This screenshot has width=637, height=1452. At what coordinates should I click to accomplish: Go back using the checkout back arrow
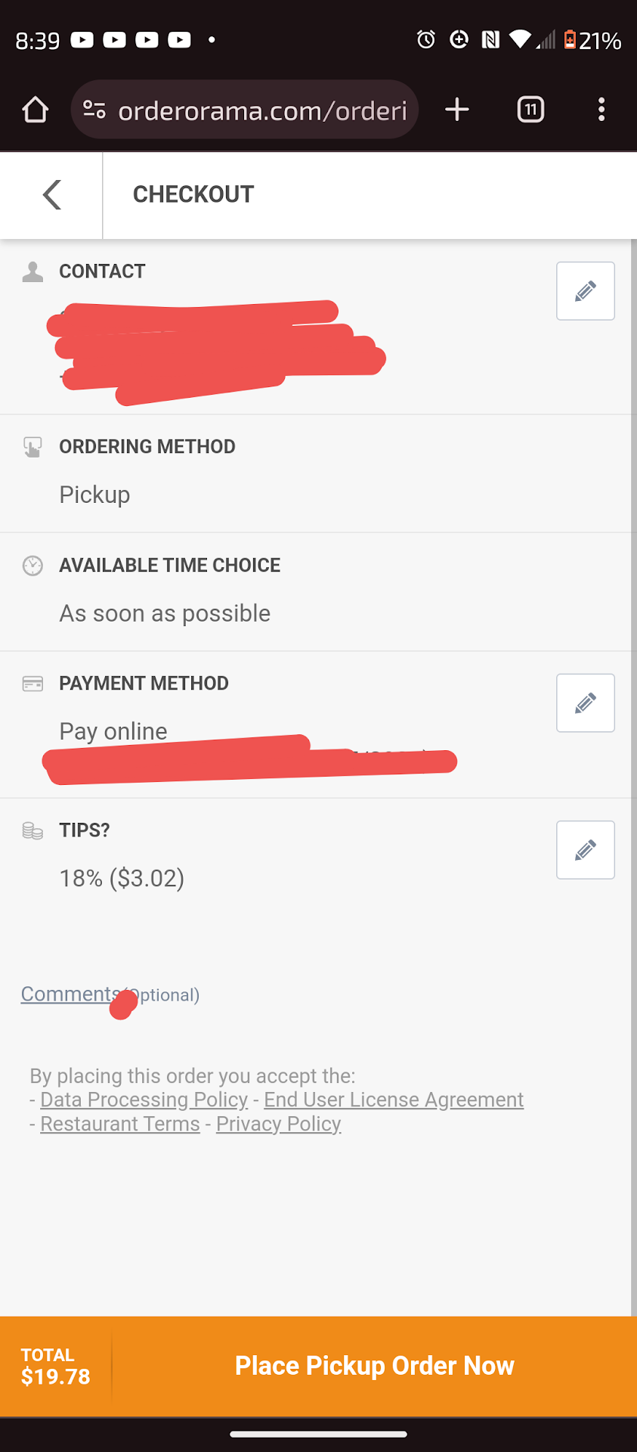[51, 195]
